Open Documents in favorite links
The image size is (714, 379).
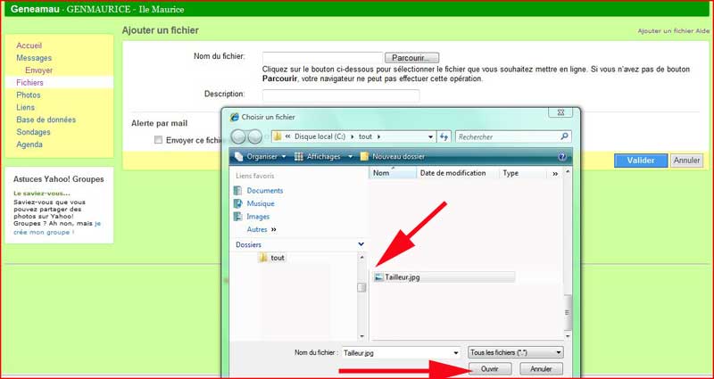click(264, 191)
